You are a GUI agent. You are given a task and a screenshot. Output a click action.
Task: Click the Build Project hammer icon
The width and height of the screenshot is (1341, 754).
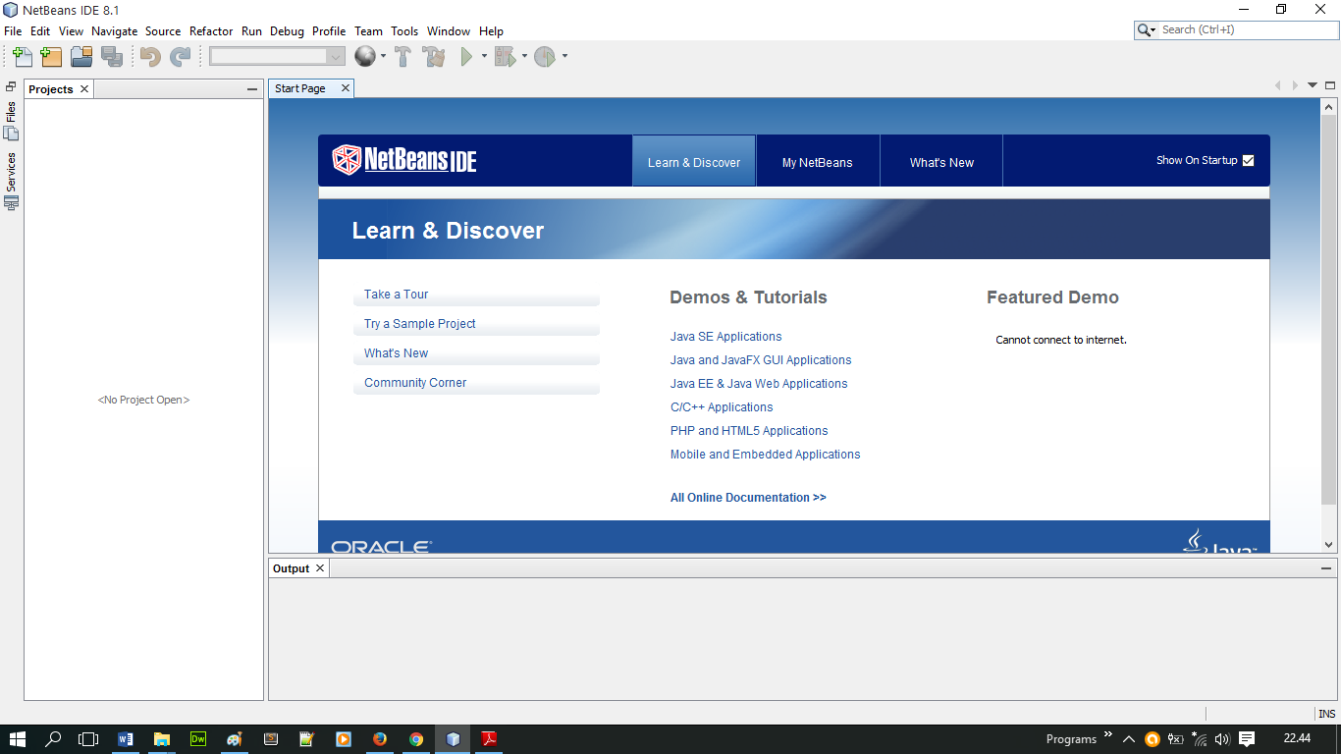[402, 56]
